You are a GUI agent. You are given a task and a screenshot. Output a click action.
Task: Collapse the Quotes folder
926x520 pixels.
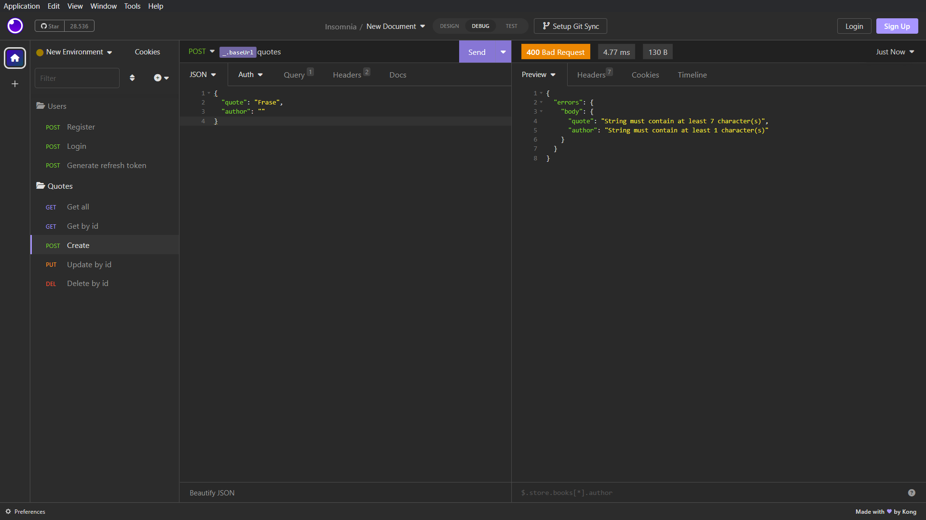(54, 186)
